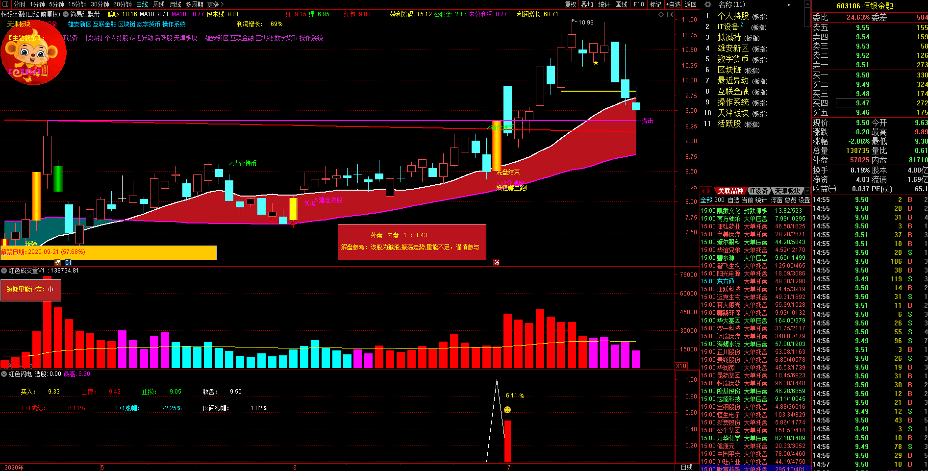
Task: Filter alerts by 全部
Action: (706, 200)
